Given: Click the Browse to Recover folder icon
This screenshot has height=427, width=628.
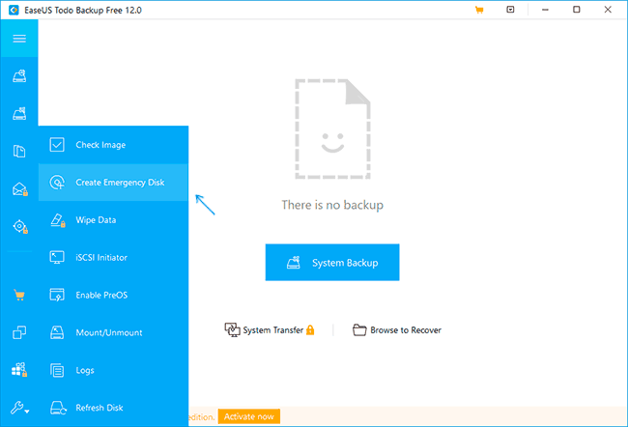Looking at the screenshot, I should pyautogui.click(x=359, y=329).
